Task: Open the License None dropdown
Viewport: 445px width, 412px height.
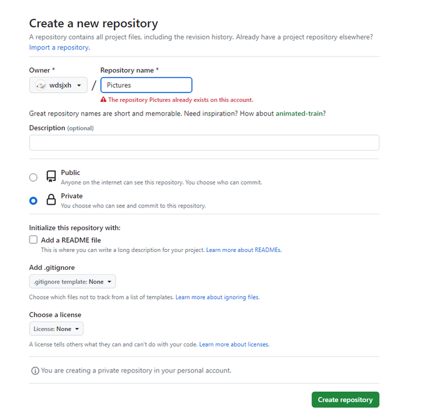Action: (x=56, y=329)
